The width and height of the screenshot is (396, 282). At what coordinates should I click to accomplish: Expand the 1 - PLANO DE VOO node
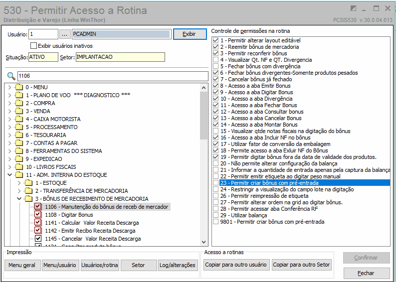[9, 95]
